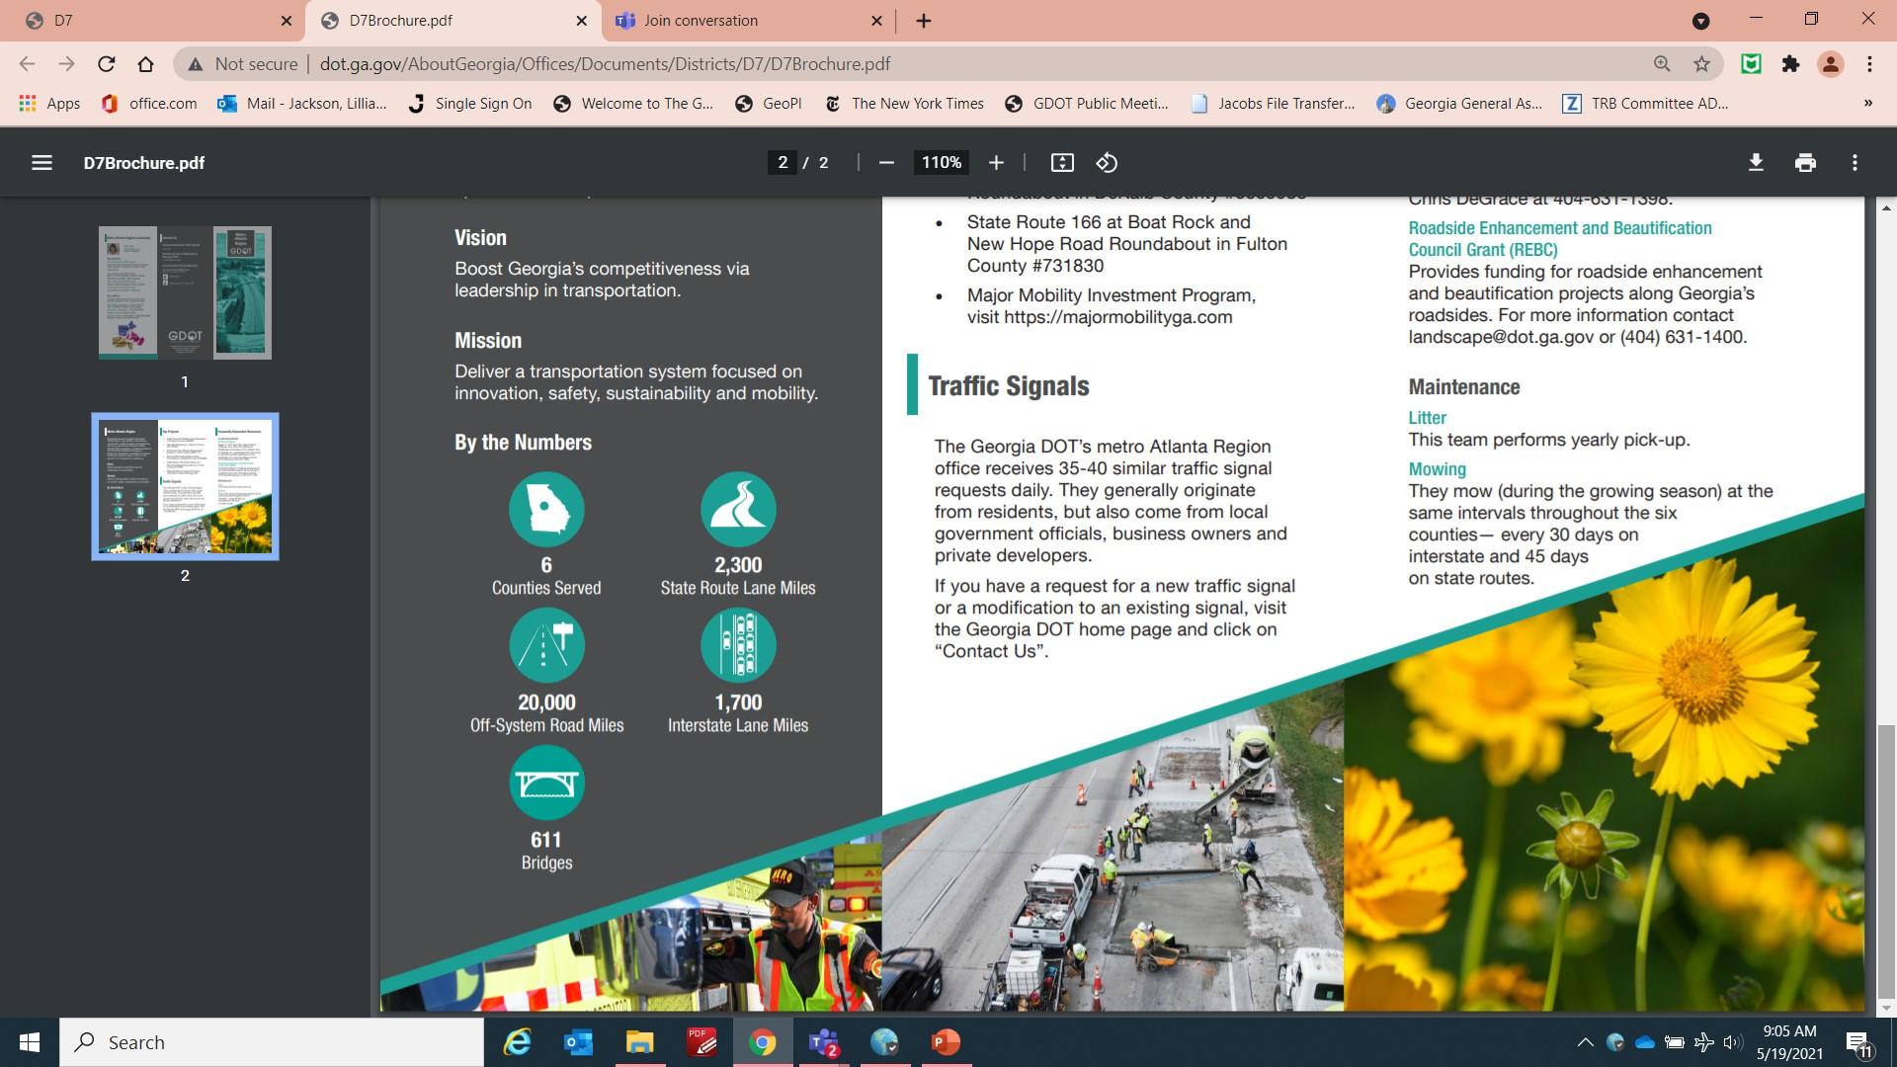Screen dimensions: 1897x1067
Task: Open the Chrome extensions puzzle icon
Action: (x=1790, y=64)
